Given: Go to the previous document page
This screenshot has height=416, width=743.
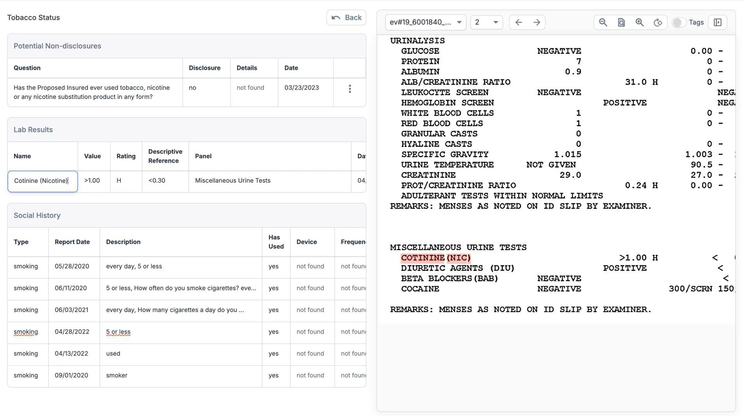Looking at the screenshot, I should pos(518,22).
